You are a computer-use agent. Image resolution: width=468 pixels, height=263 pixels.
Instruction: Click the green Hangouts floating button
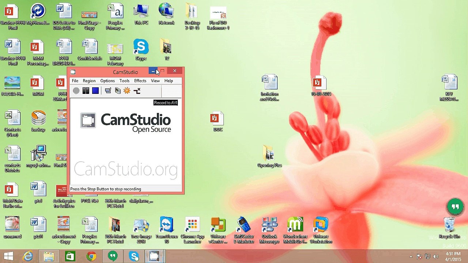pyautogui.click(x=455, y=207)
